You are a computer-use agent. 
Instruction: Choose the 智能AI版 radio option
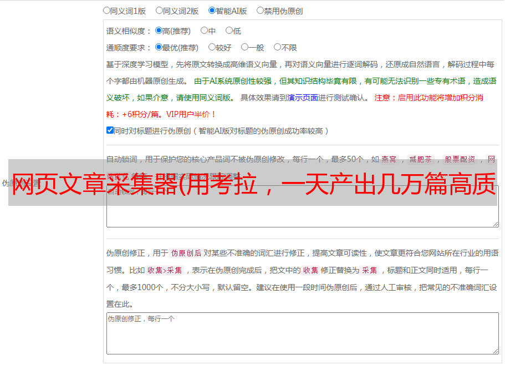tap(212, 11)
